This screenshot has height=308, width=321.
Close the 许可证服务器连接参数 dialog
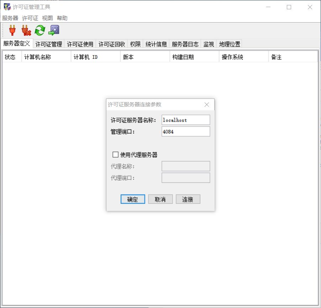click(x=207, y=105)
